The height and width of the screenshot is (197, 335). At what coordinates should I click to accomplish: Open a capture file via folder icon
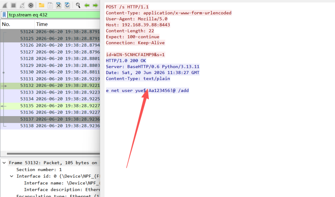point(42,5)
